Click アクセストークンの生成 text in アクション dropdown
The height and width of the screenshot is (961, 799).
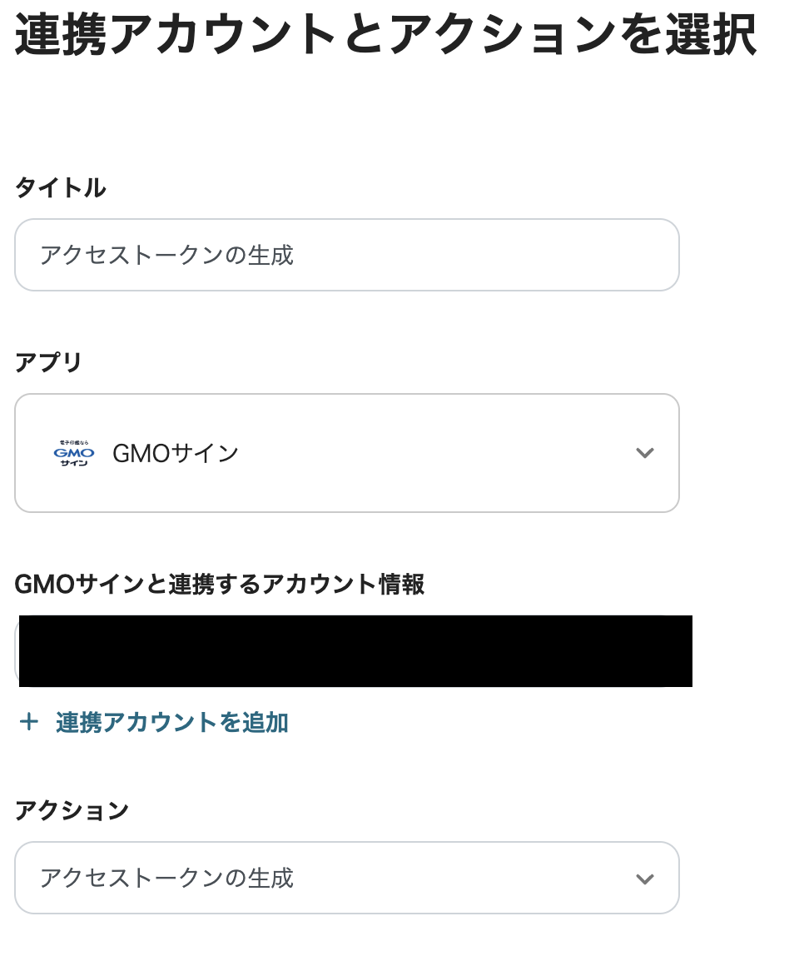pos(166,878)
